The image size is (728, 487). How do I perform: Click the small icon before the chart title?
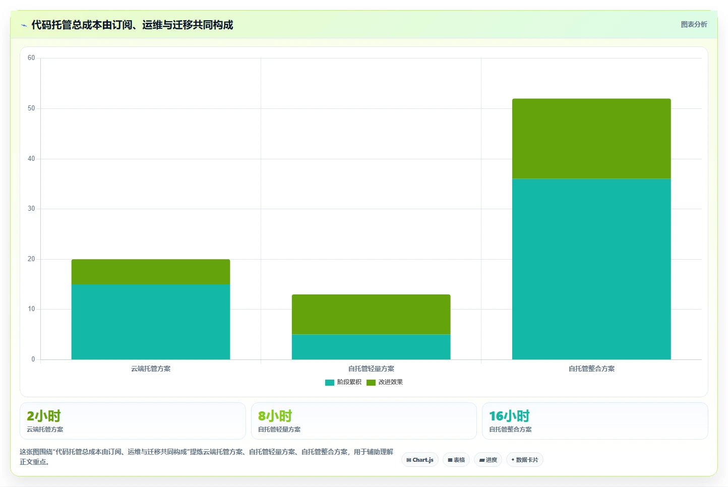pyautogui.click(x=24, y=25)
